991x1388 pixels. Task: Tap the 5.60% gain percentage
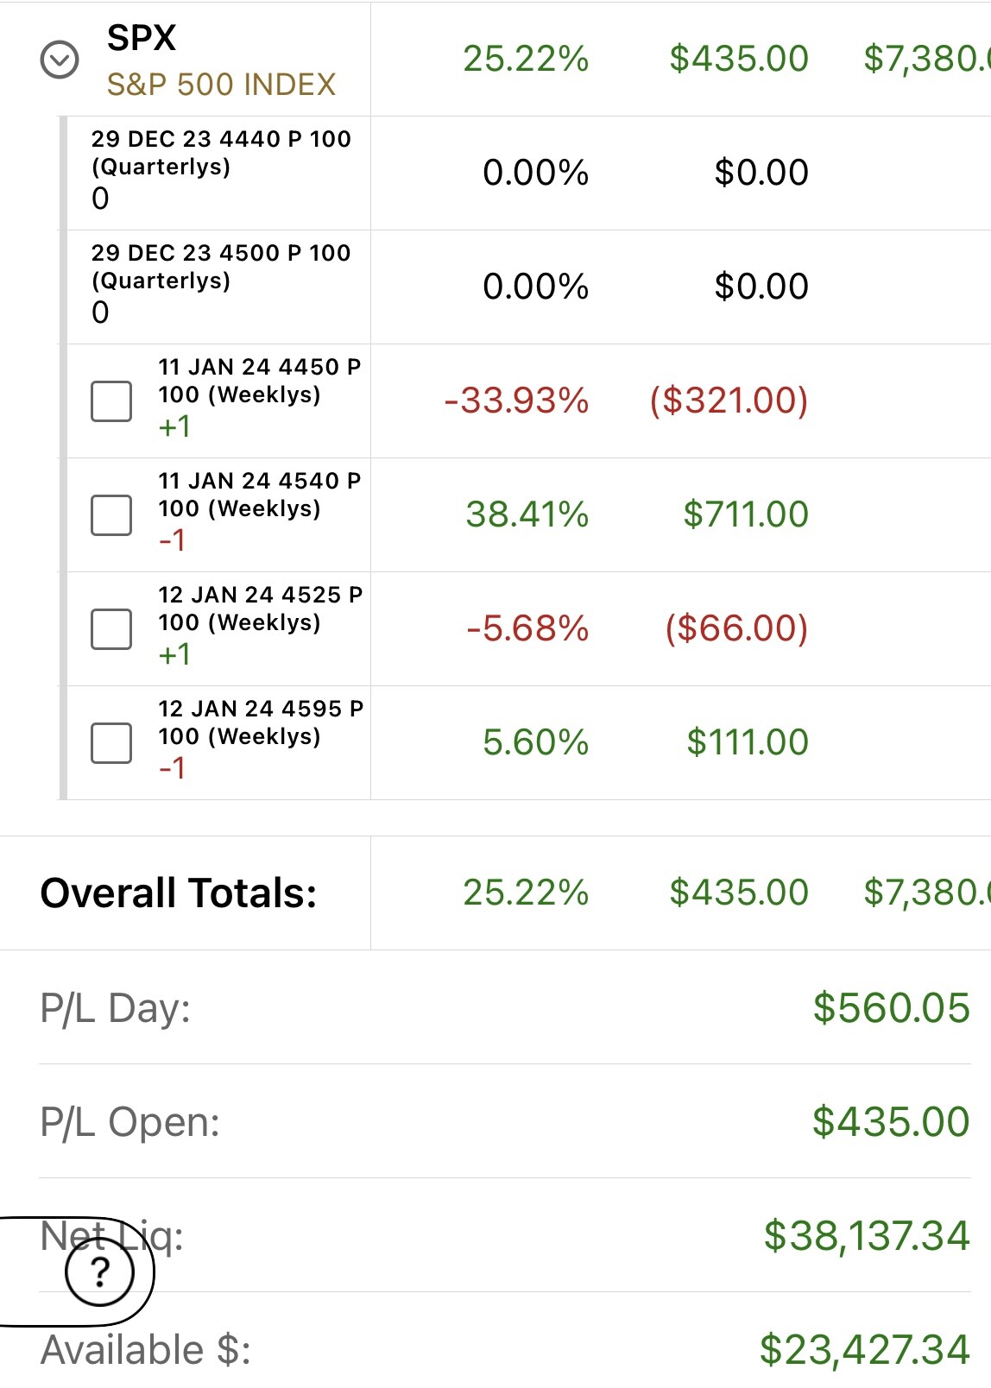(x=535, y=742)
